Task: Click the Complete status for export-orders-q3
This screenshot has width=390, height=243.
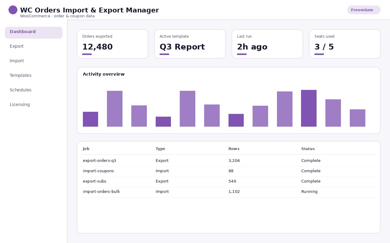Action: pyautogui.click(x=311, y=161)
